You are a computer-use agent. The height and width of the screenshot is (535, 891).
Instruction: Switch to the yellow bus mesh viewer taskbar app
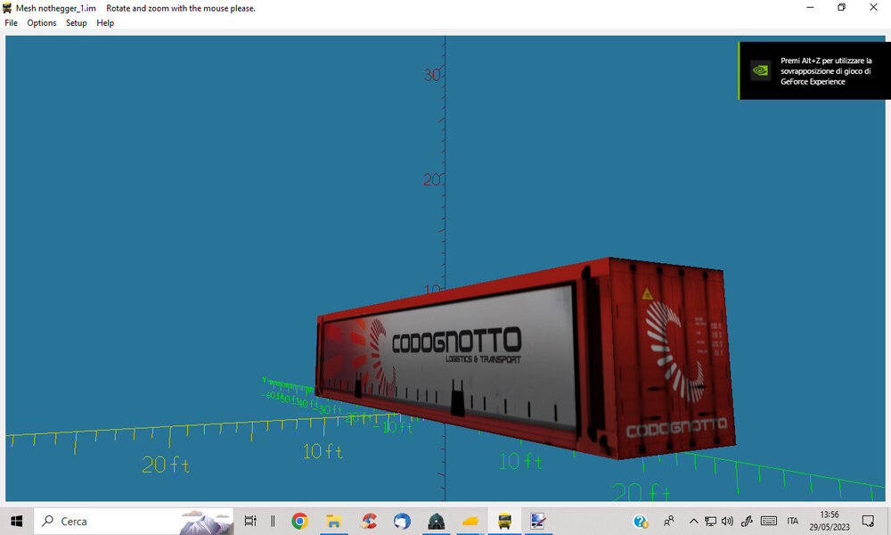coord(504,521)
